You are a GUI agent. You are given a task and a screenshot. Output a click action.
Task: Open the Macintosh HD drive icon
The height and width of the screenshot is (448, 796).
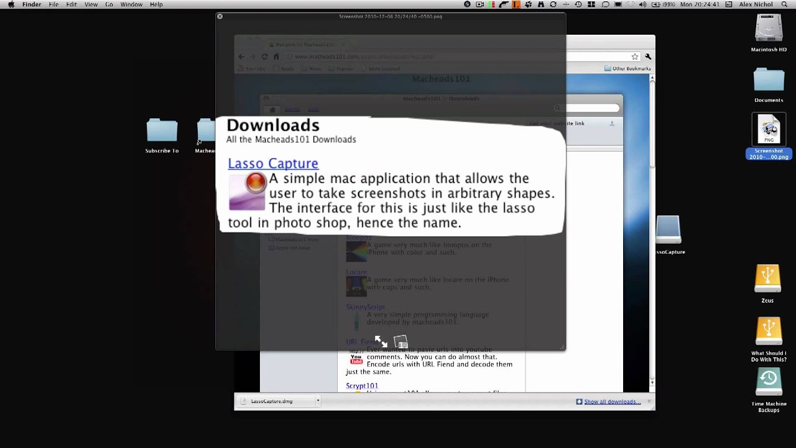769,32
